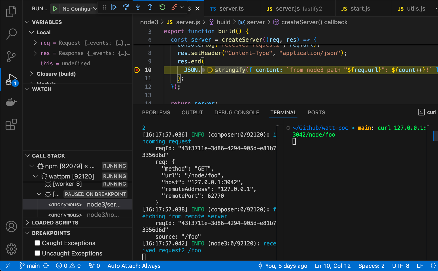
Task: Click the forwarded ports indicator showing 0
Action: [x=95, y=266]
